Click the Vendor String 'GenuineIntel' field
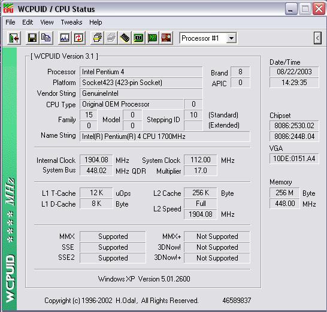Image resolution: width=327 pixels, height=312 pixels. (x=141, y=93)
